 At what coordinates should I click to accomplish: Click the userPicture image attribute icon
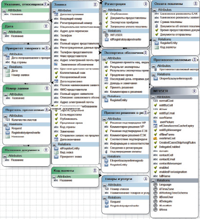[155, 122]
